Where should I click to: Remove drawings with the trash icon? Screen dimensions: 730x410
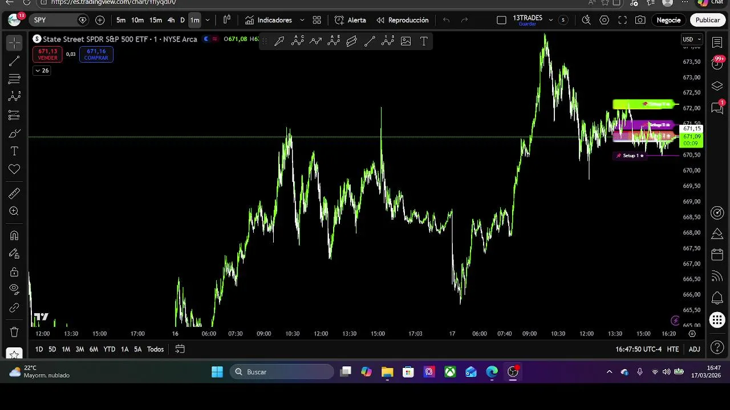click(x=14, y=331)
